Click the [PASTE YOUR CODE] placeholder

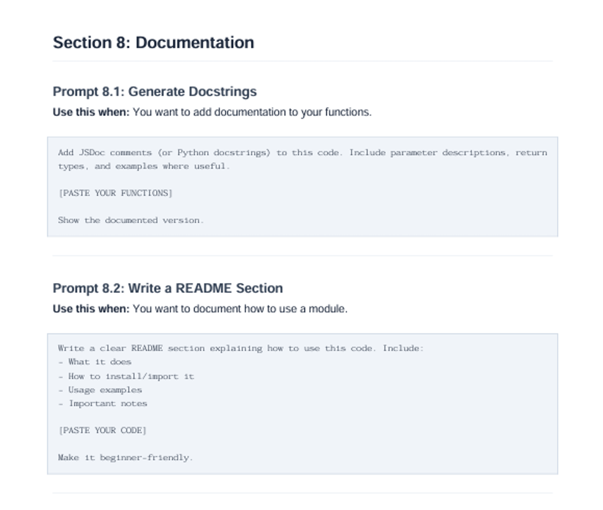coord(102,430)
